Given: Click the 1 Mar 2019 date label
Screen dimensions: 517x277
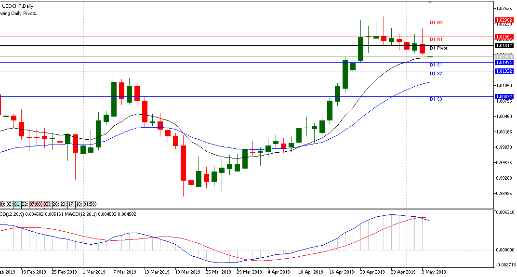Looking at the screenshot, I should point(94,272).
